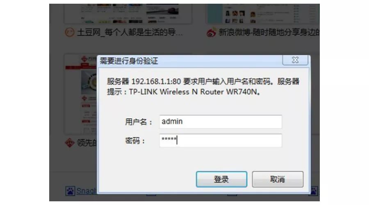This screenshot has height=205, width=369.
Task: Open the 领先的 site link
Action: pyautogui.click(x=87, y=143)
